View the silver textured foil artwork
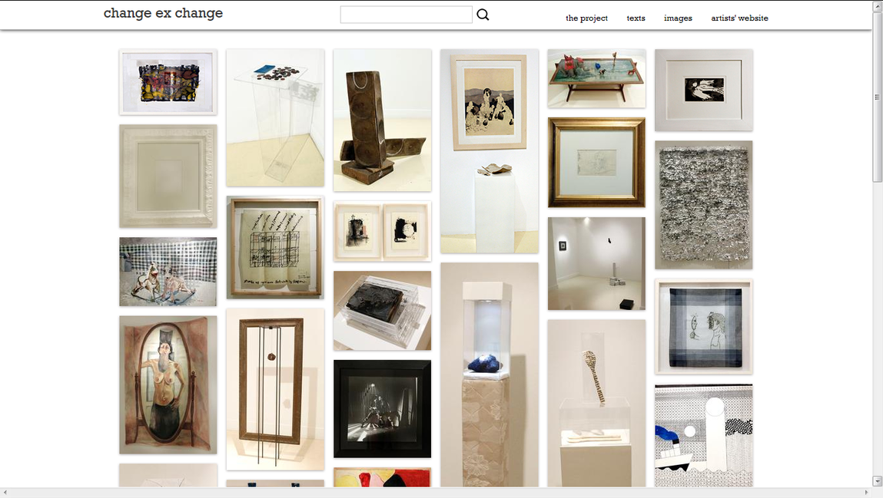This screenshot has width=883, height=498. [703, 204]
